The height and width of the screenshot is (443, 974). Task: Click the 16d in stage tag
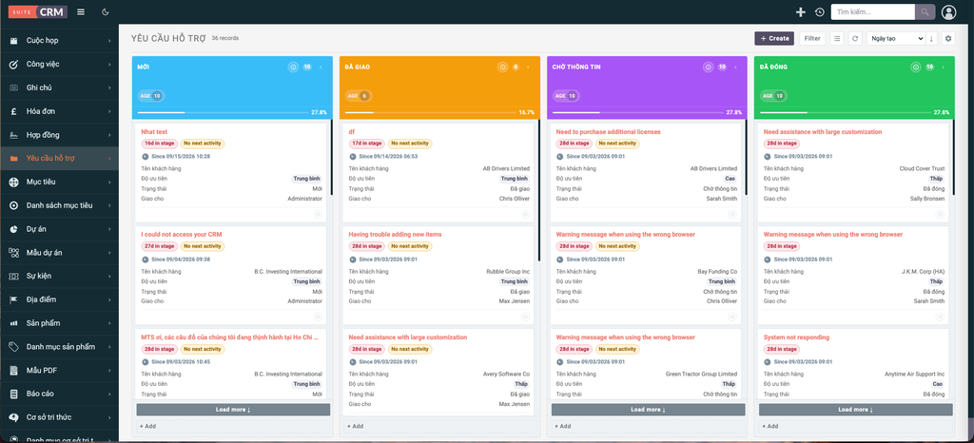coord(159,144)
